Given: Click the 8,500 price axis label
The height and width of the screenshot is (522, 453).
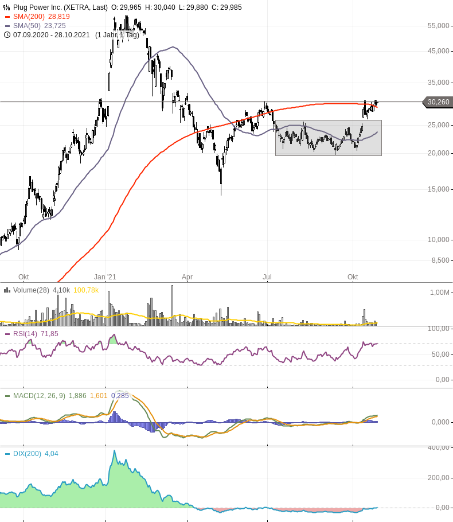Looking at the screenshot, I should coord(440,260).
